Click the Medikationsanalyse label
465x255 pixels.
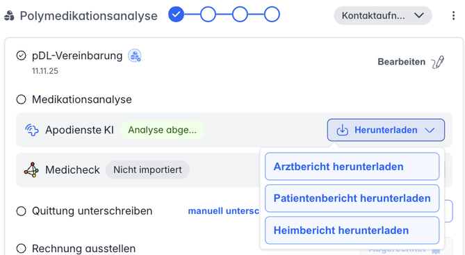pyautogui.click(x=82, y=99)
